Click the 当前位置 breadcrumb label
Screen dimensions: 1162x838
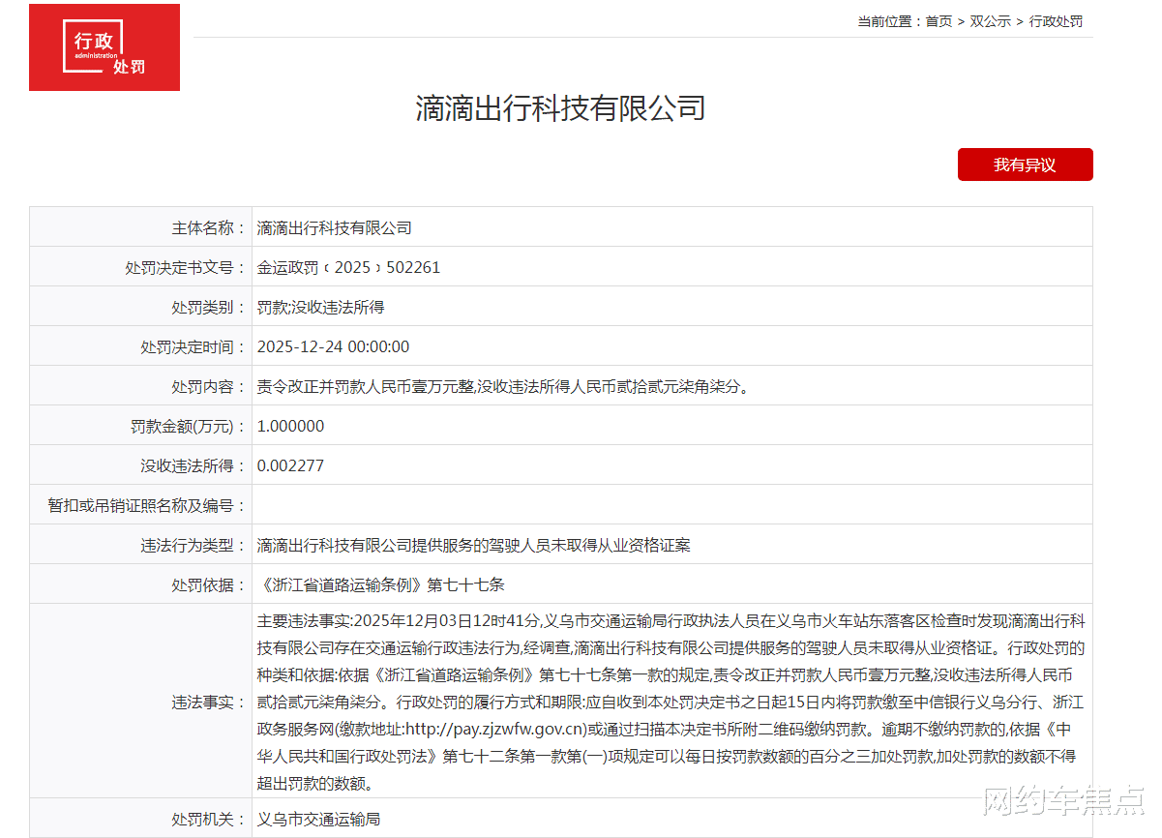tap(890, 21)
